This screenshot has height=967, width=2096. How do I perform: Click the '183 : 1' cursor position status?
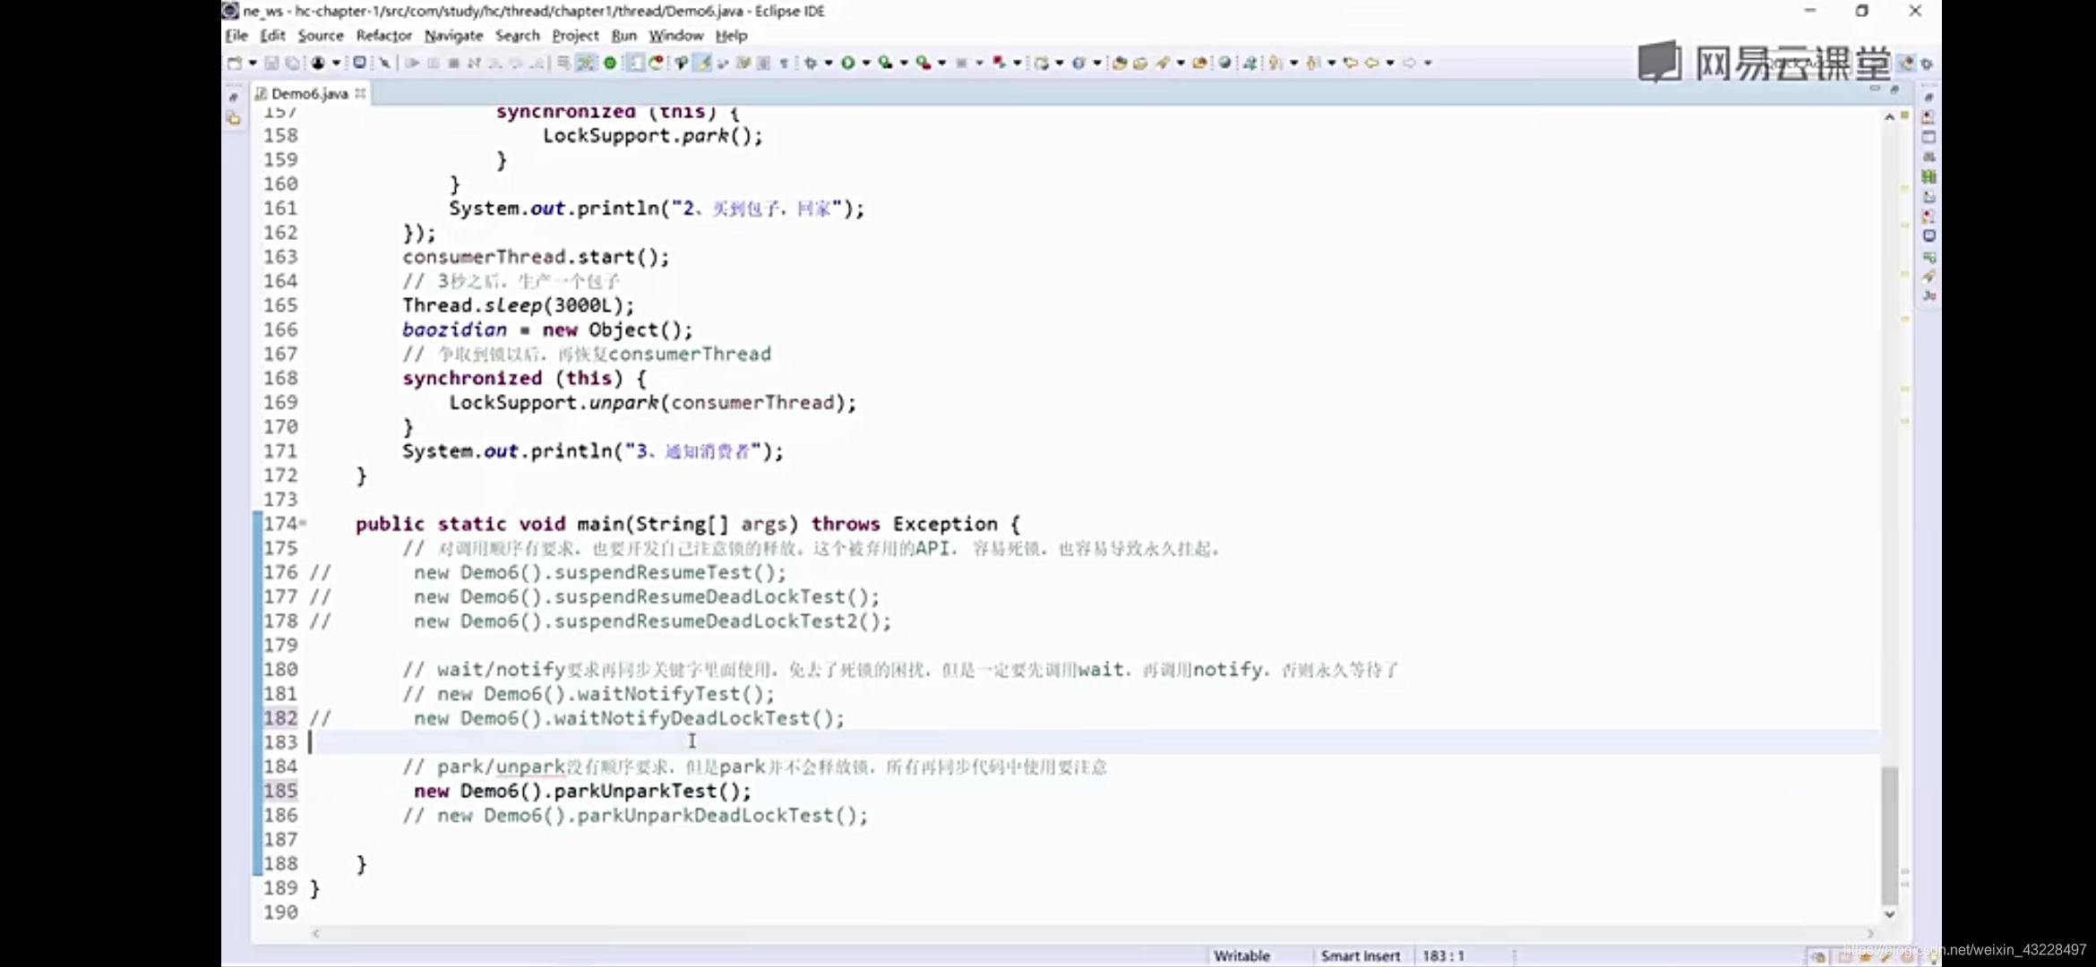(1443, 955)
